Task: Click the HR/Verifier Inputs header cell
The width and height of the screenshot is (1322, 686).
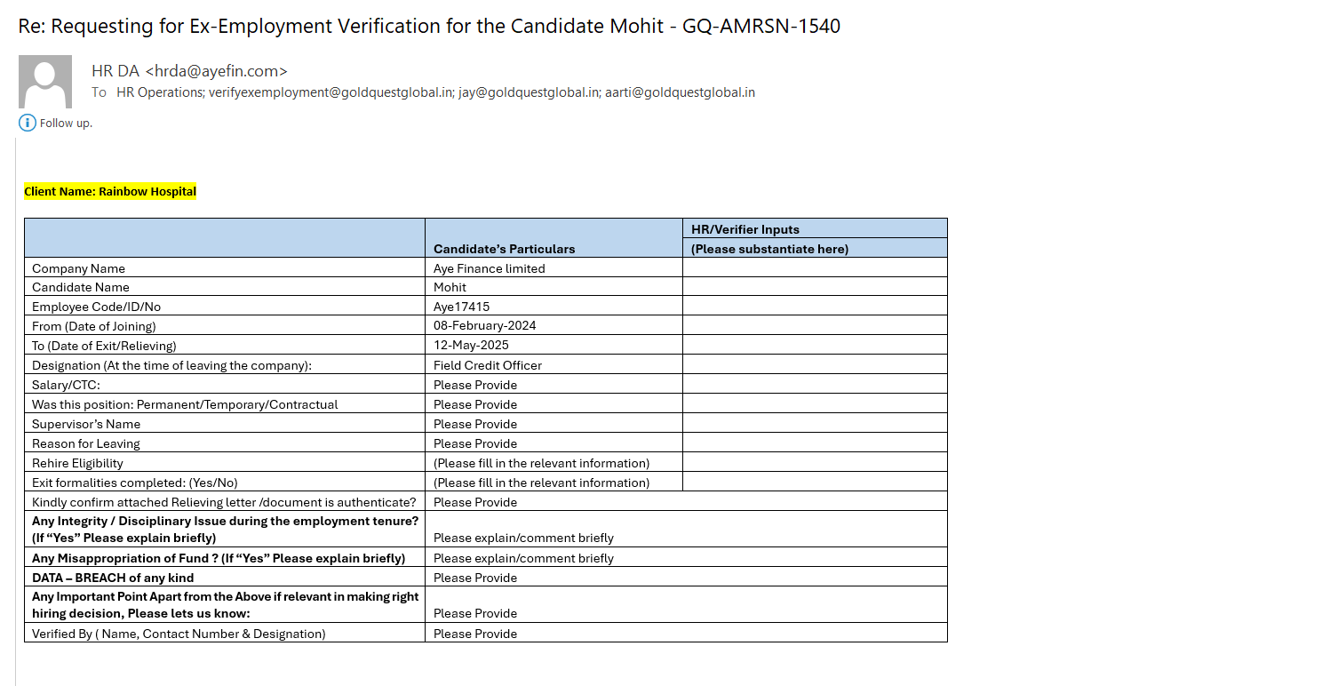Action: 745,229
